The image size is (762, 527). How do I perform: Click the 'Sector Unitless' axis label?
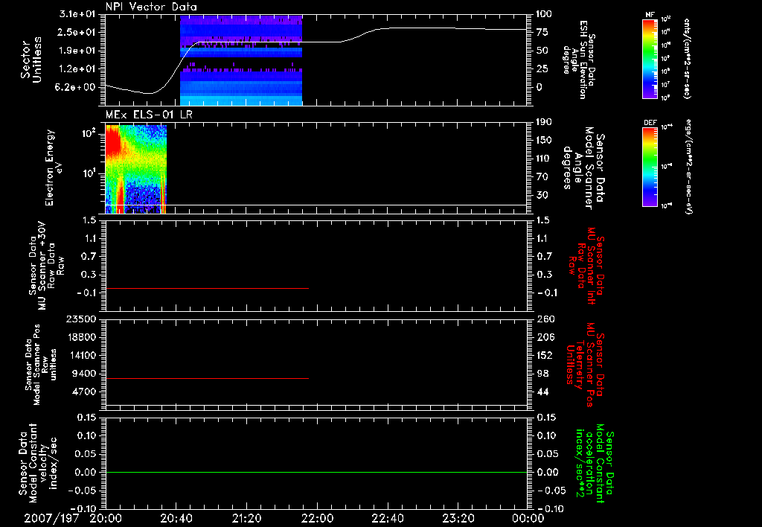pyautogui.click(x=31, y=60)
